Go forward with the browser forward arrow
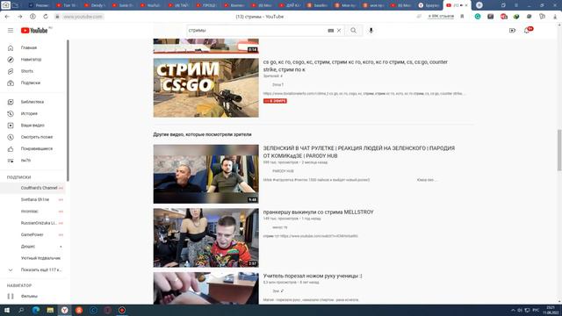 [20, 17]
